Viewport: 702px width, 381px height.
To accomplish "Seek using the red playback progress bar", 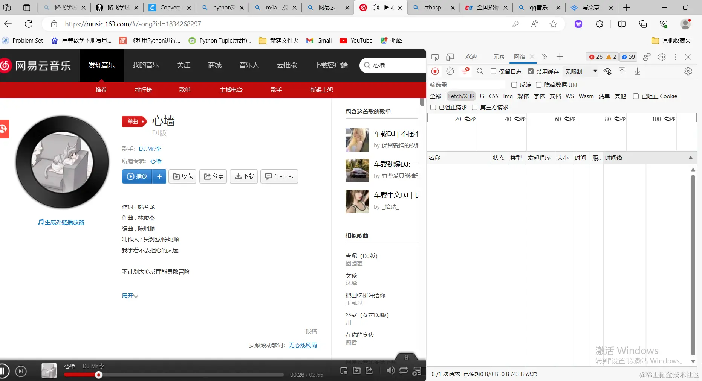I will tap(174, 375).
